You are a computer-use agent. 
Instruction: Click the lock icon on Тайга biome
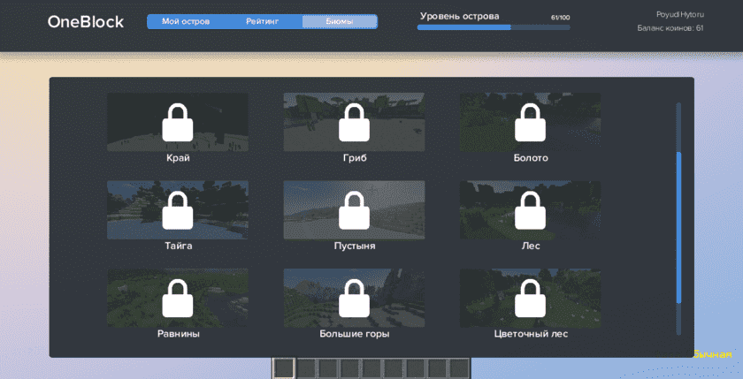[178, 210]
